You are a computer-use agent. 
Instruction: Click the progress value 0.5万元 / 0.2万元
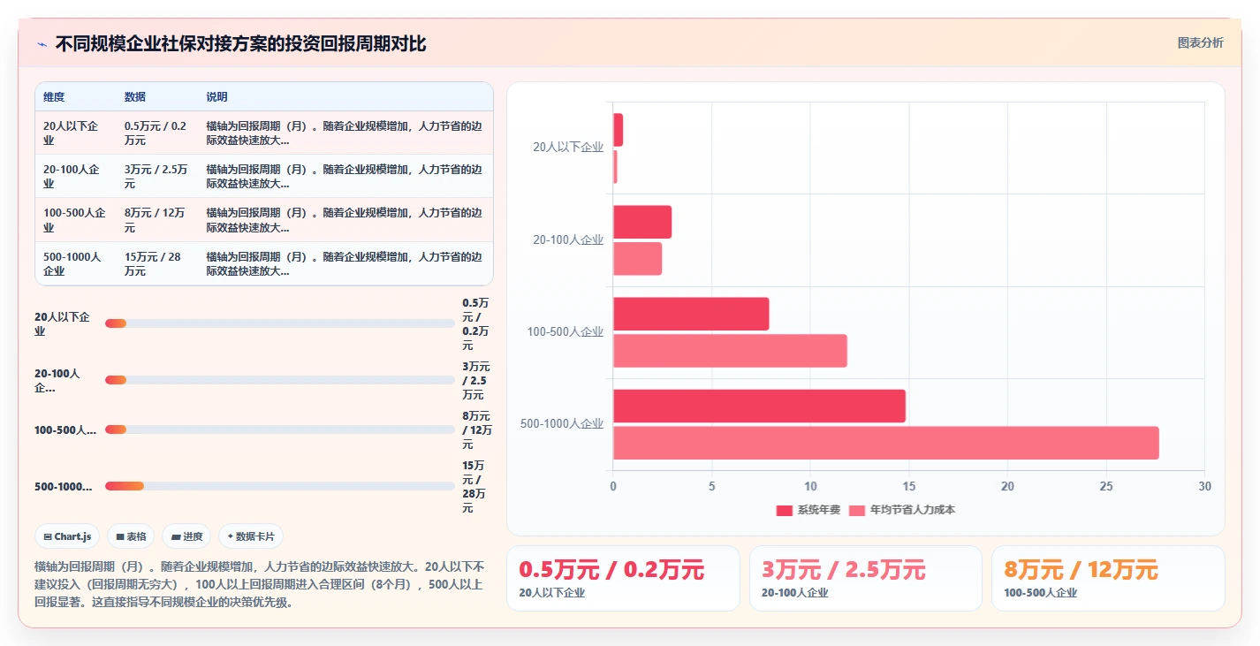pyautogui.click(x=474, y=323)
